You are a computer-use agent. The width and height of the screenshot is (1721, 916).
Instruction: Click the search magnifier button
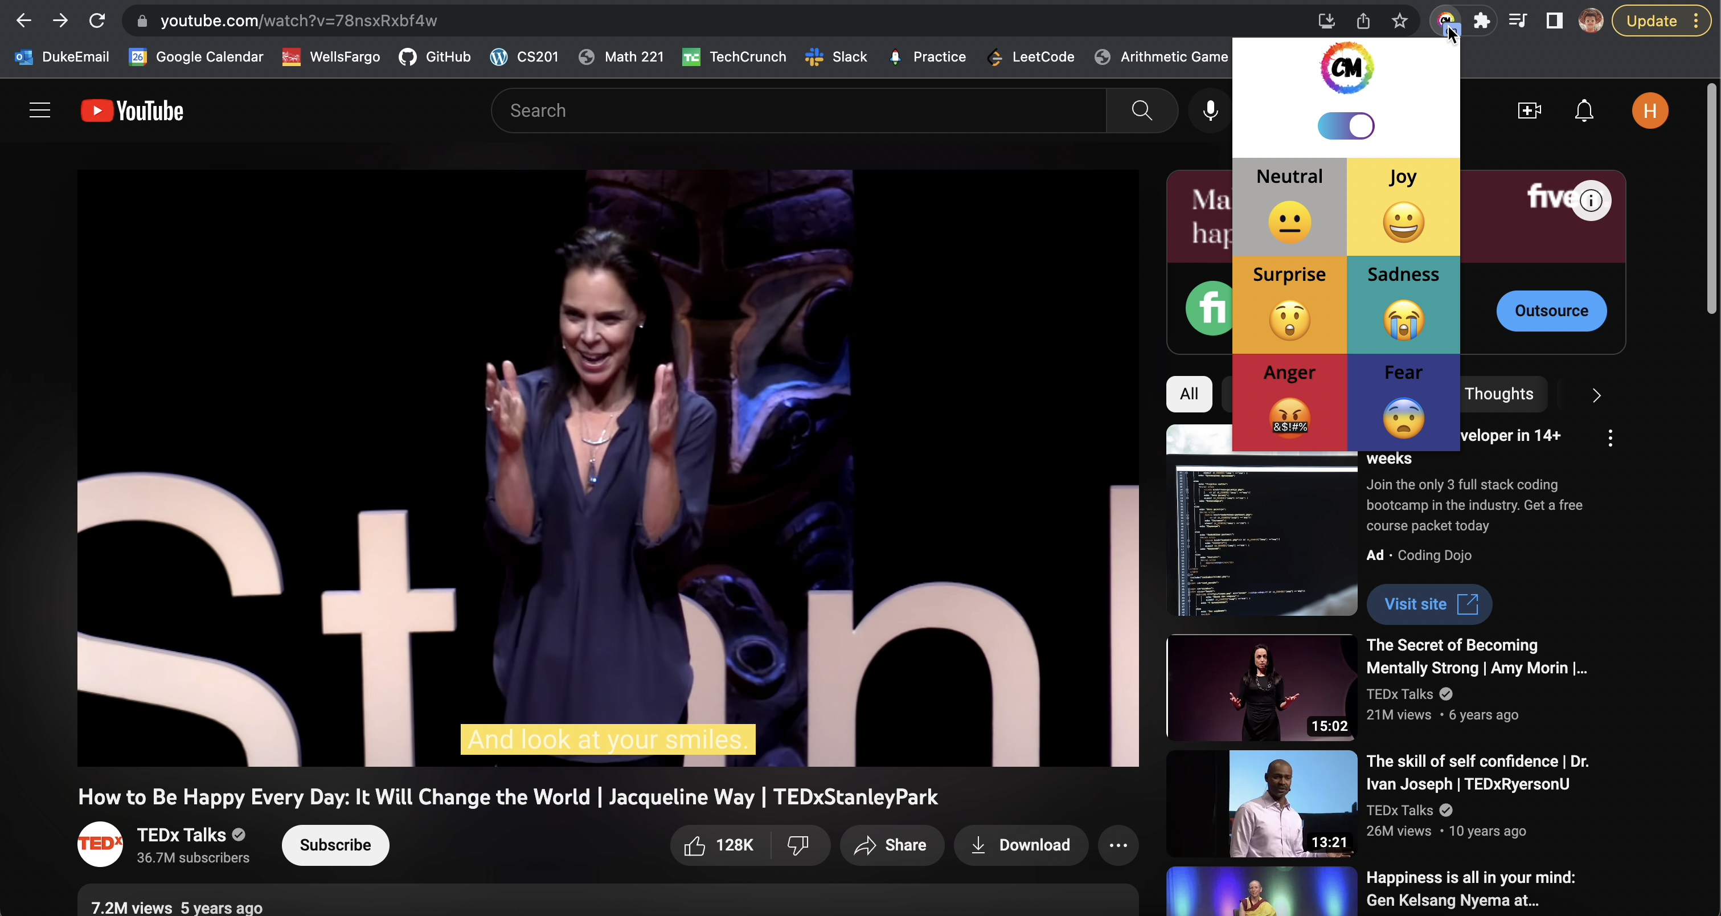(x=1142, y=111)
